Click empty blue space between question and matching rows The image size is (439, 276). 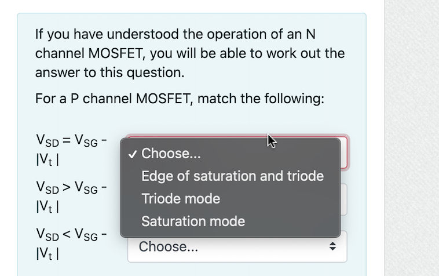click(192, 120)
